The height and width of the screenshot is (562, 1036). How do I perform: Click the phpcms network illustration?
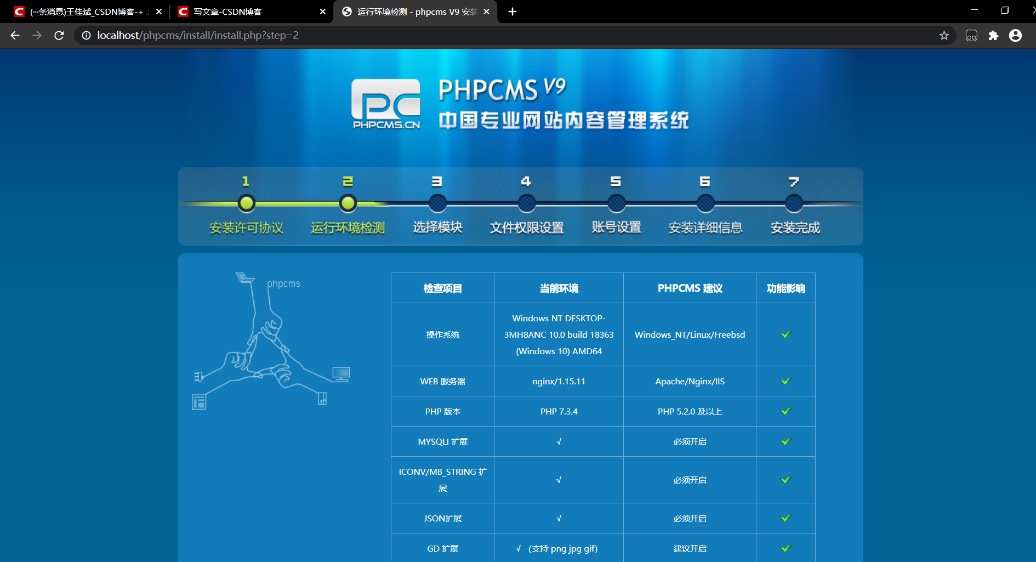click(x=271, y=340)
